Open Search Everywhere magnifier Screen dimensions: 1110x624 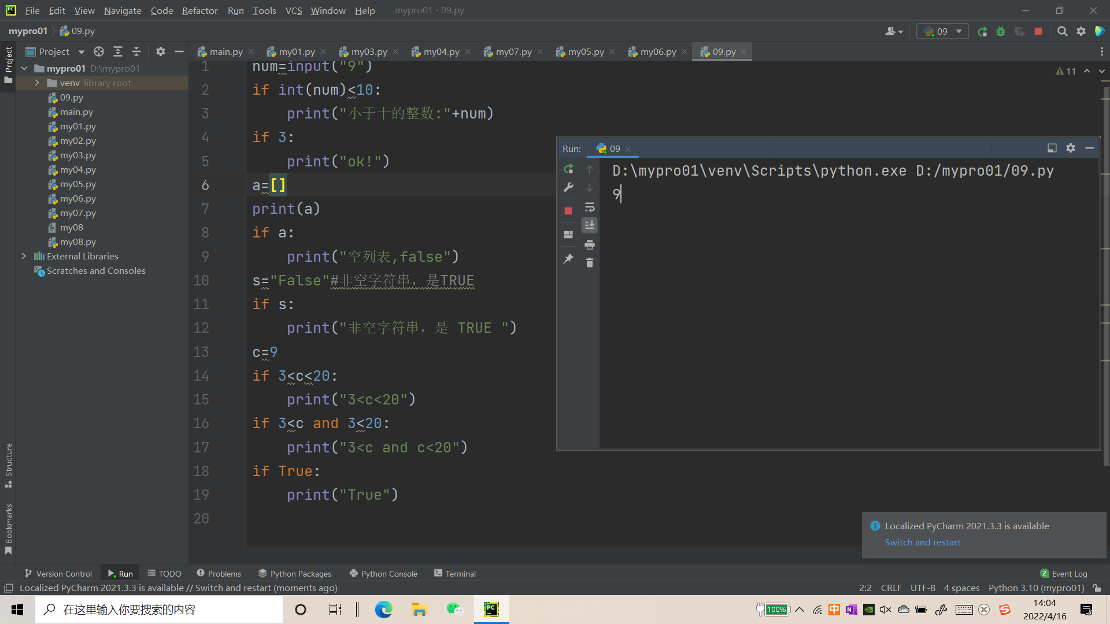coord(1063,31)
